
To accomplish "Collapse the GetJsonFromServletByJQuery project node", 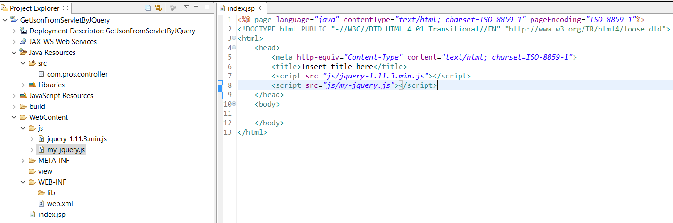I will (5, 20).
